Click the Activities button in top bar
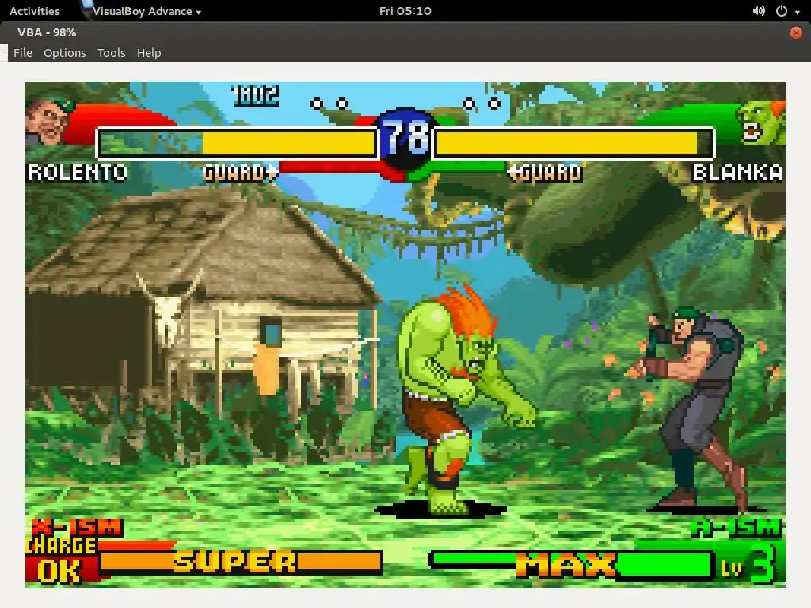811x608 pixels. click(35, 11)
